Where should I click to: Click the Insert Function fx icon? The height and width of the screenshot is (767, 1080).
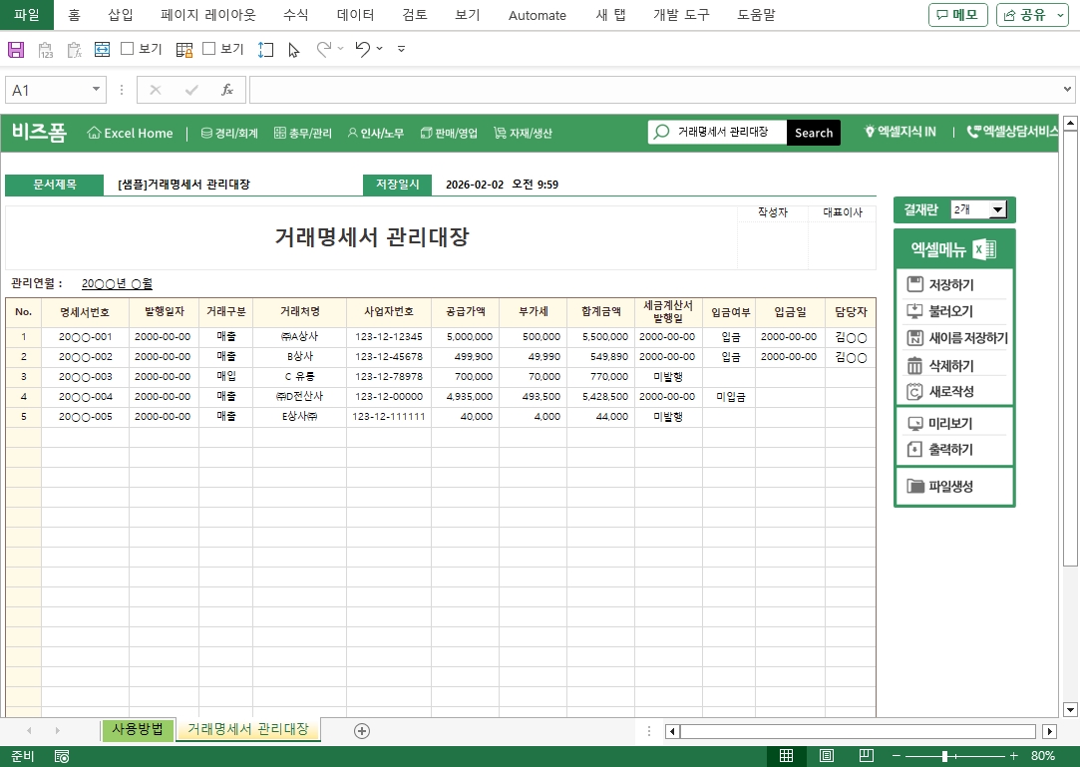(x=226, y=90)
